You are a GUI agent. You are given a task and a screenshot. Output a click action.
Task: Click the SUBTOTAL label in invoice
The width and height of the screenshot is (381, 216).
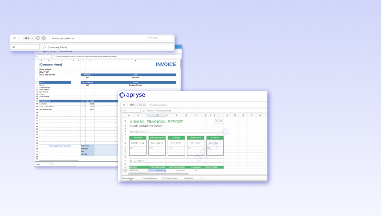85,146
